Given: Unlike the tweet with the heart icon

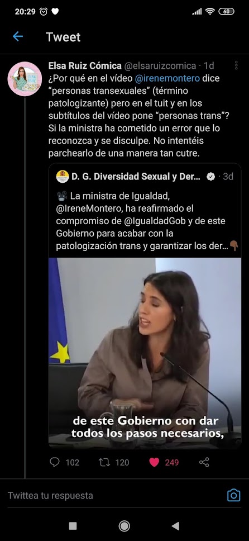Looking at the screenshot, I should point(154,462).
